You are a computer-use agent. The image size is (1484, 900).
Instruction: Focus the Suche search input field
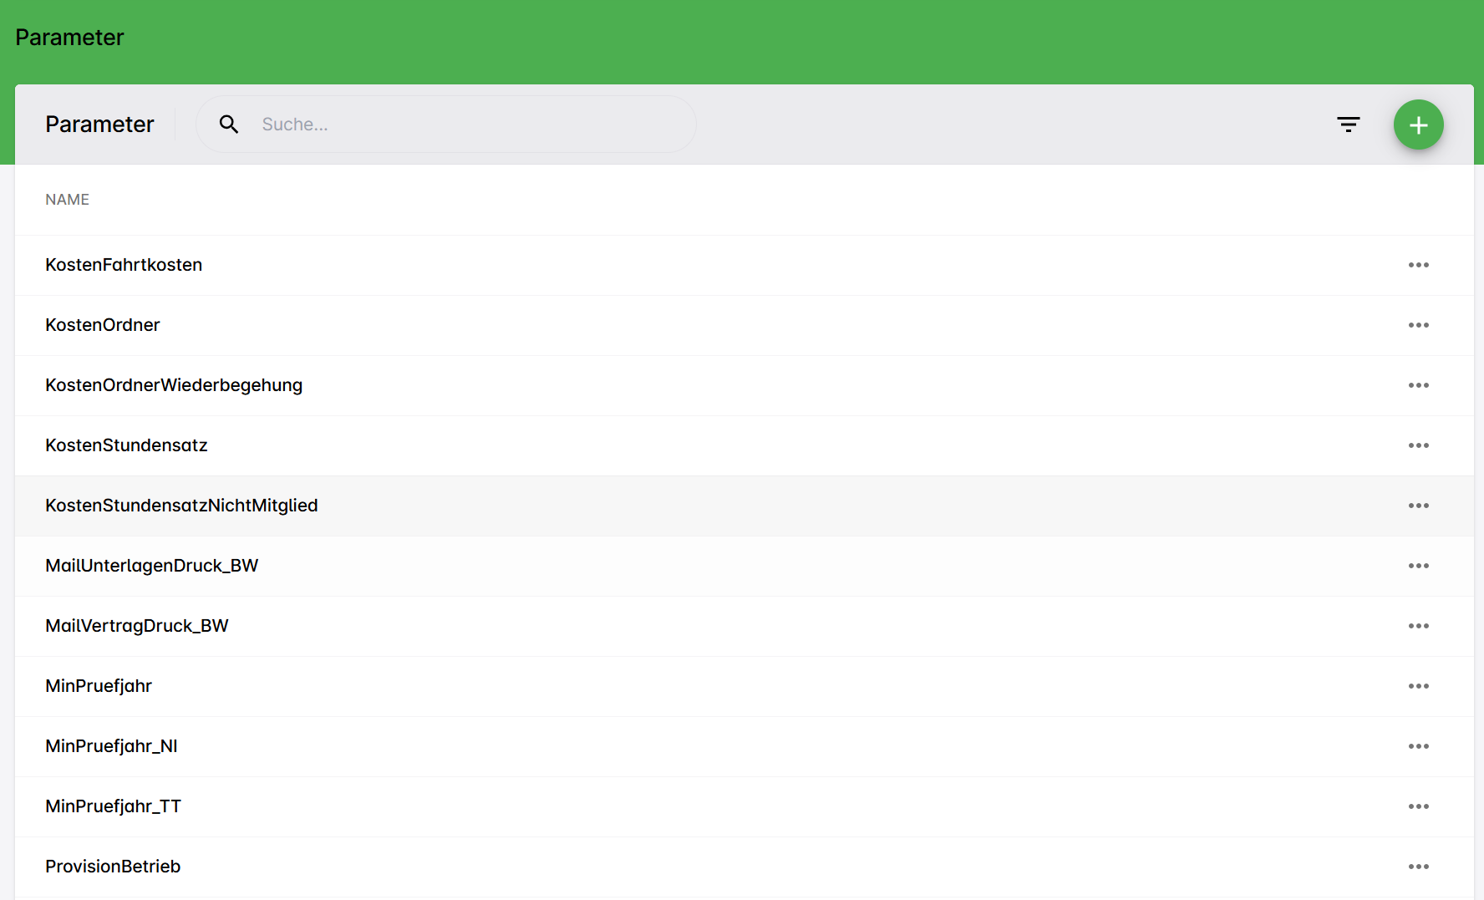(x=468, y=125)
